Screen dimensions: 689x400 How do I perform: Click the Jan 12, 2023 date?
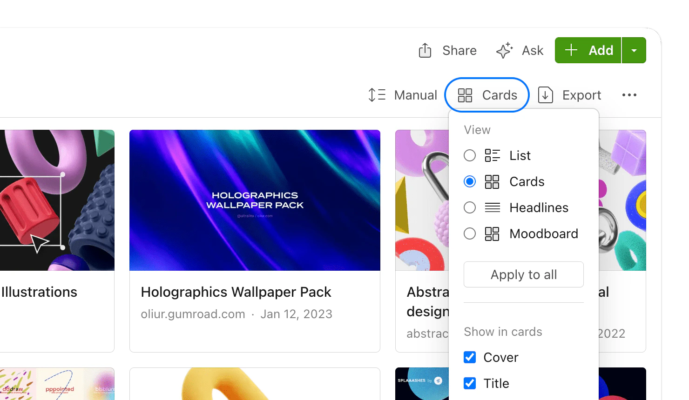297,314
